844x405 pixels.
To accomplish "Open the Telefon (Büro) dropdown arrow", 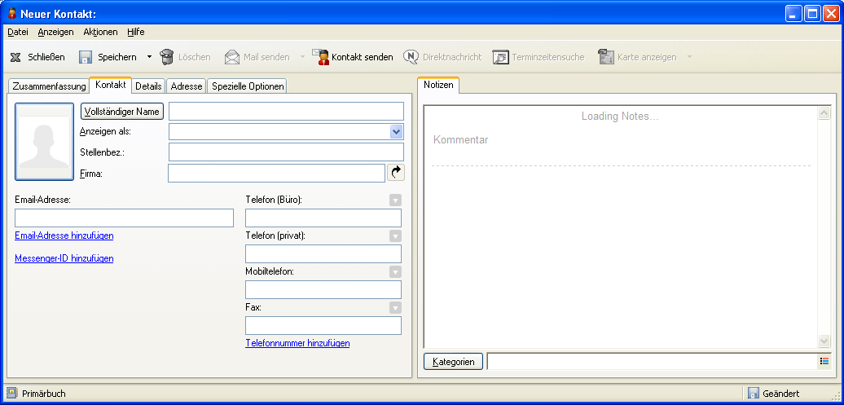I will tap(396, 200).
